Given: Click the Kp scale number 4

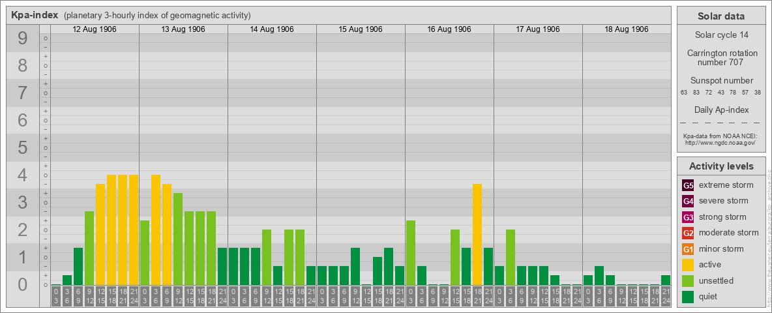Looking at the screenshot, I should click(x=23, y=175).
